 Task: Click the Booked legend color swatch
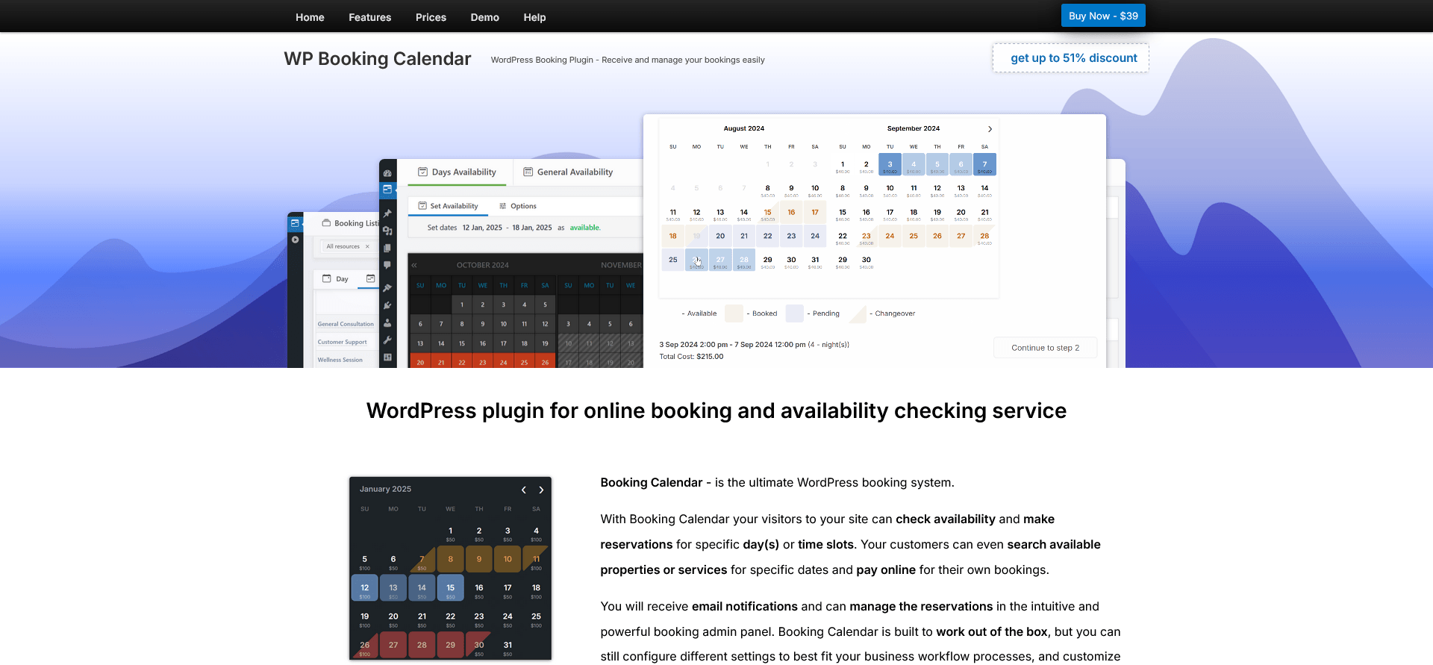(734, 313)
